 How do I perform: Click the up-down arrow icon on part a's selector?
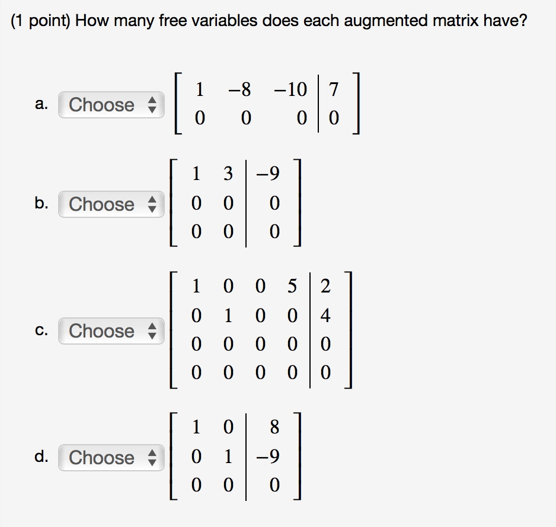[153, 105]
